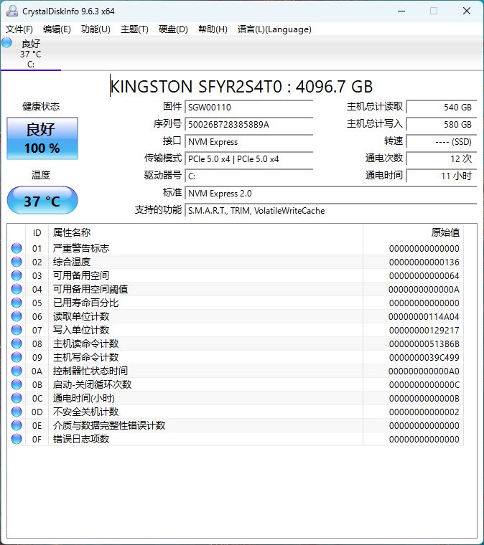This screenshot has width=484, height=545.
Task: Click the 接口 field NVM Express
Action: (x=248, y=141)
